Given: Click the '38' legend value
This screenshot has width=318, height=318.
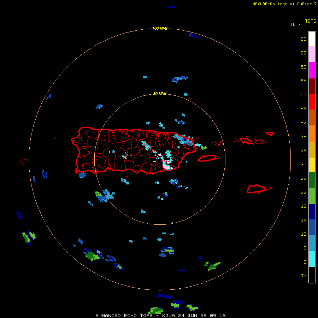Looking at the screenshot, I should click(x=304, y=137).
